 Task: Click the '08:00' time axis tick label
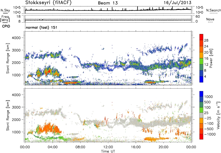coord(80,147)
